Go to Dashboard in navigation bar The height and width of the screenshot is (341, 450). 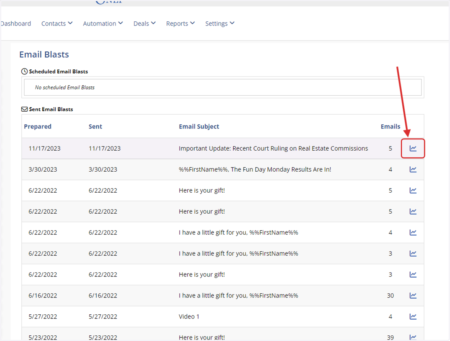click(x=16, y=24)
